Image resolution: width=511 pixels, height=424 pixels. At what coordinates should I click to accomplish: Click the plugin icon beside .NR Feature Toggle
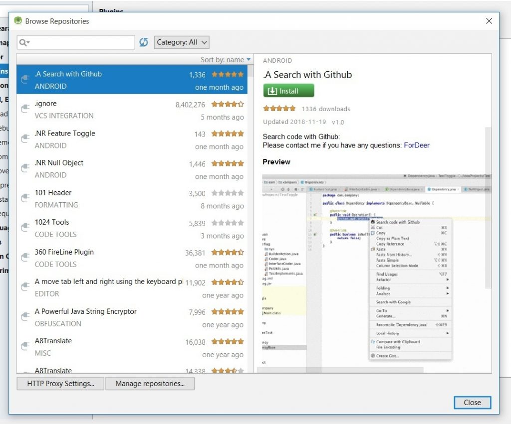[25, 139]
